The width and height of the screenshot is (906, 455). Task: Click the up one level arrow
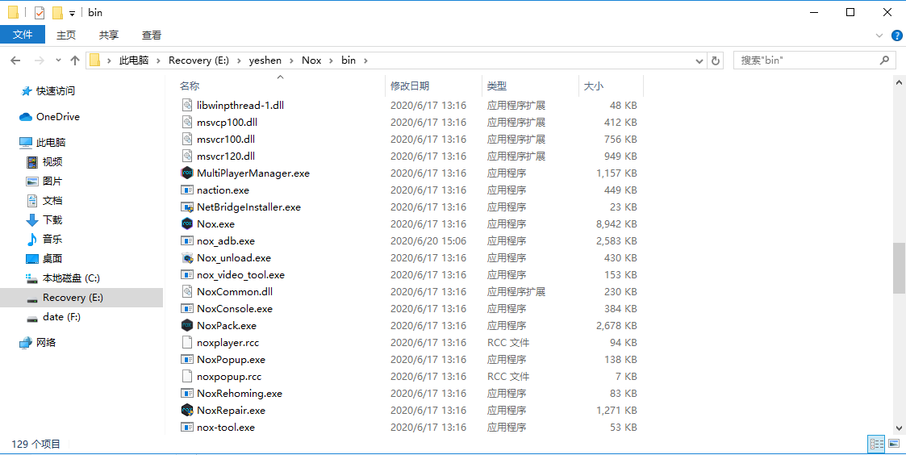74,61
